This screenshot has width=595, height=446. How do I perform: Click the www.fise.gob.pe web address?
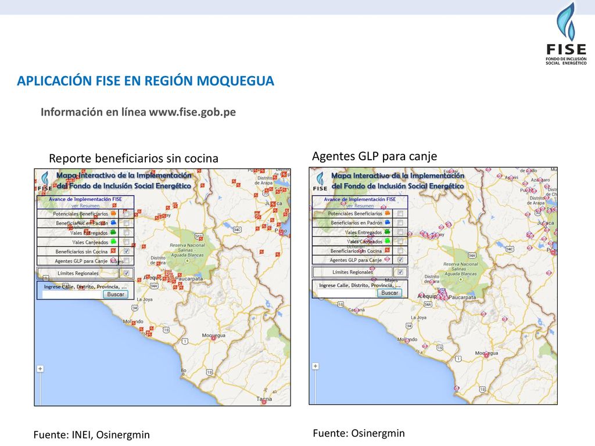(192, 112)
